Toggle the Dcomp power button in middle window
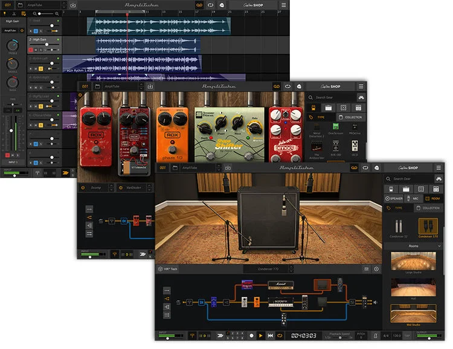Screen dimensions: 453x349 [x=83, y=188]
